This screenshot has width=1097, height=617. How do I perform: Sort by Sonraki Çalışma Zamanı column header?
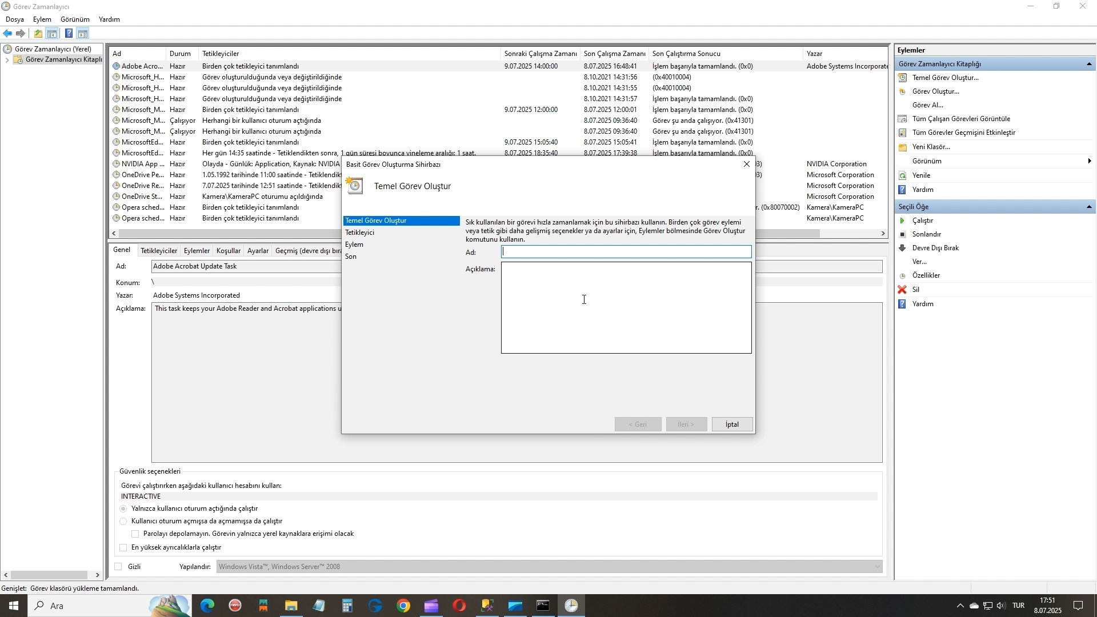[x=541, y=54]
